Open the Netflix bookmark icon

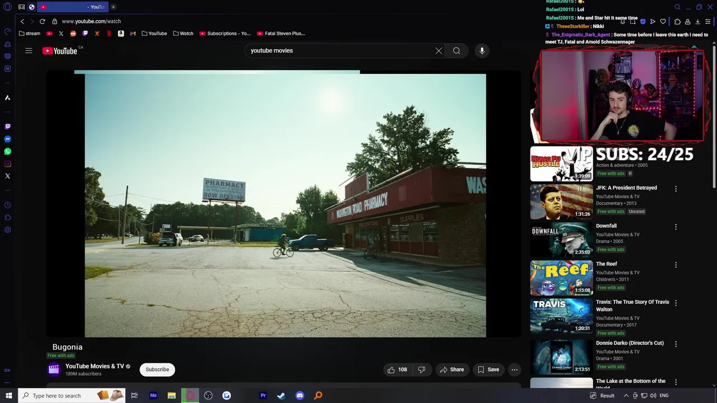coord(109,34)
